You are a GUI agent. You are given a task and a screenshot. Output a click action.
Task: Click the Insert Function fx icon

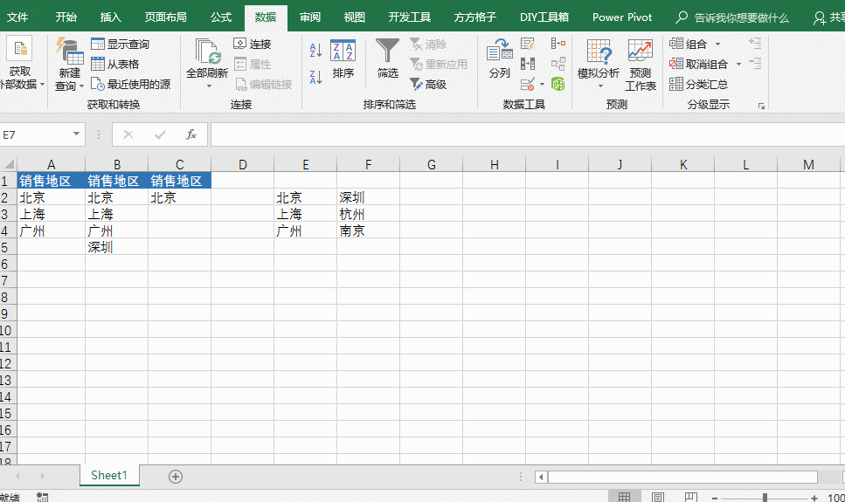tap(191, 134)
